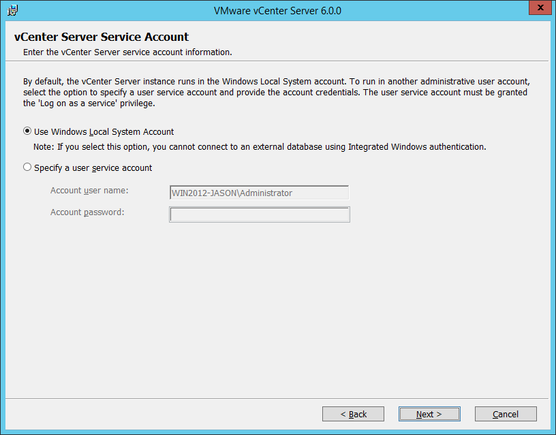The image size is (556, 435).
Task: Click the 'Account password:' label
Action: [x=87, y=212]
